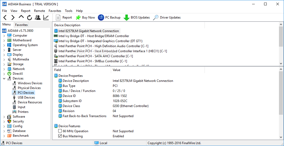Select AIDA64 v5.75.3900 root item
The width and height of the screenshot is (284, 146).
coord(18,31)
